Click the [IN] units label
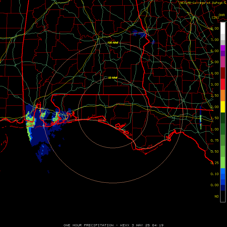227x227 pixels. (215, 17)
